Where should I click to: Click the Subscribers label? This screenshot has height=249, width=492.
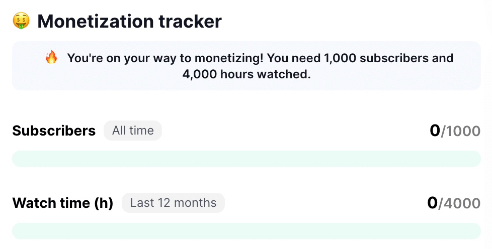coord(54,131)
